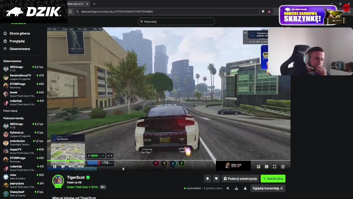
Task: Mute the clip volume
Action: pyautogui.click(x=63, y=167)
